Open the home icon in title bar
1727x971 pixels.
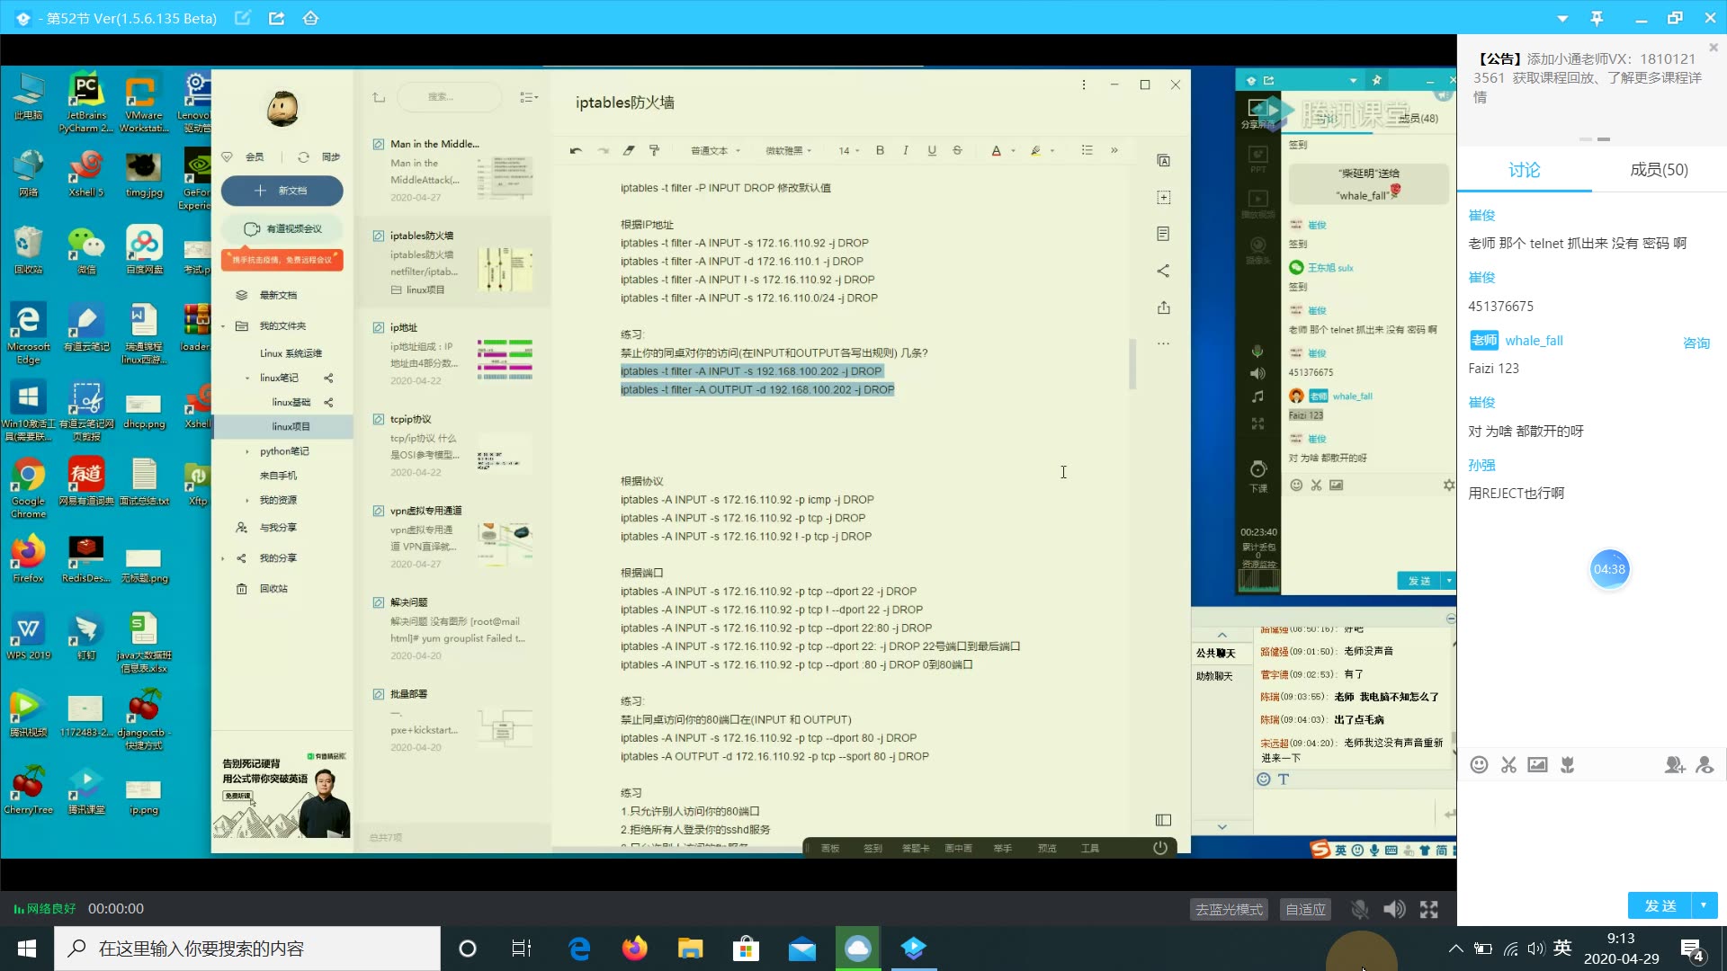point(310,18)
